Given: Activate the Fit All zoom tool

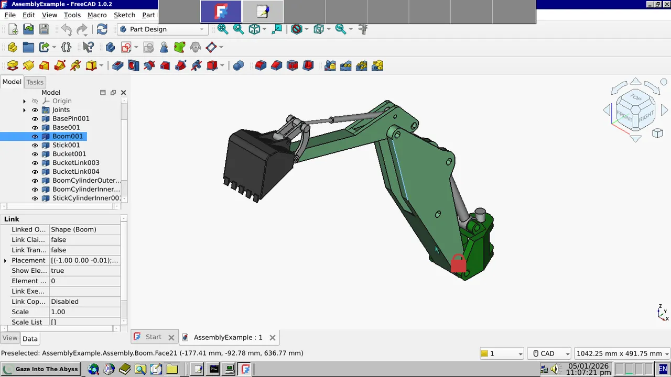Looking at the screenshot, I should point(223,29).
